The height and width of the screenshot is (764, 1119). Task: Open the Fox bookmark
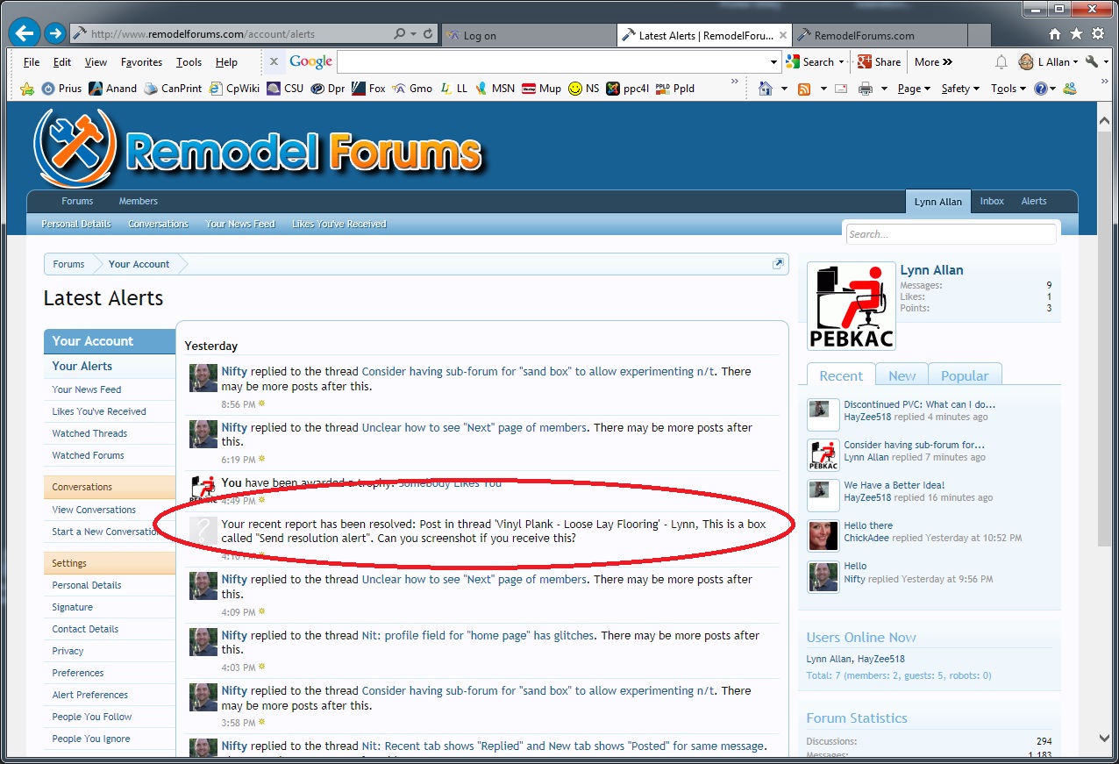pos(368,89)
